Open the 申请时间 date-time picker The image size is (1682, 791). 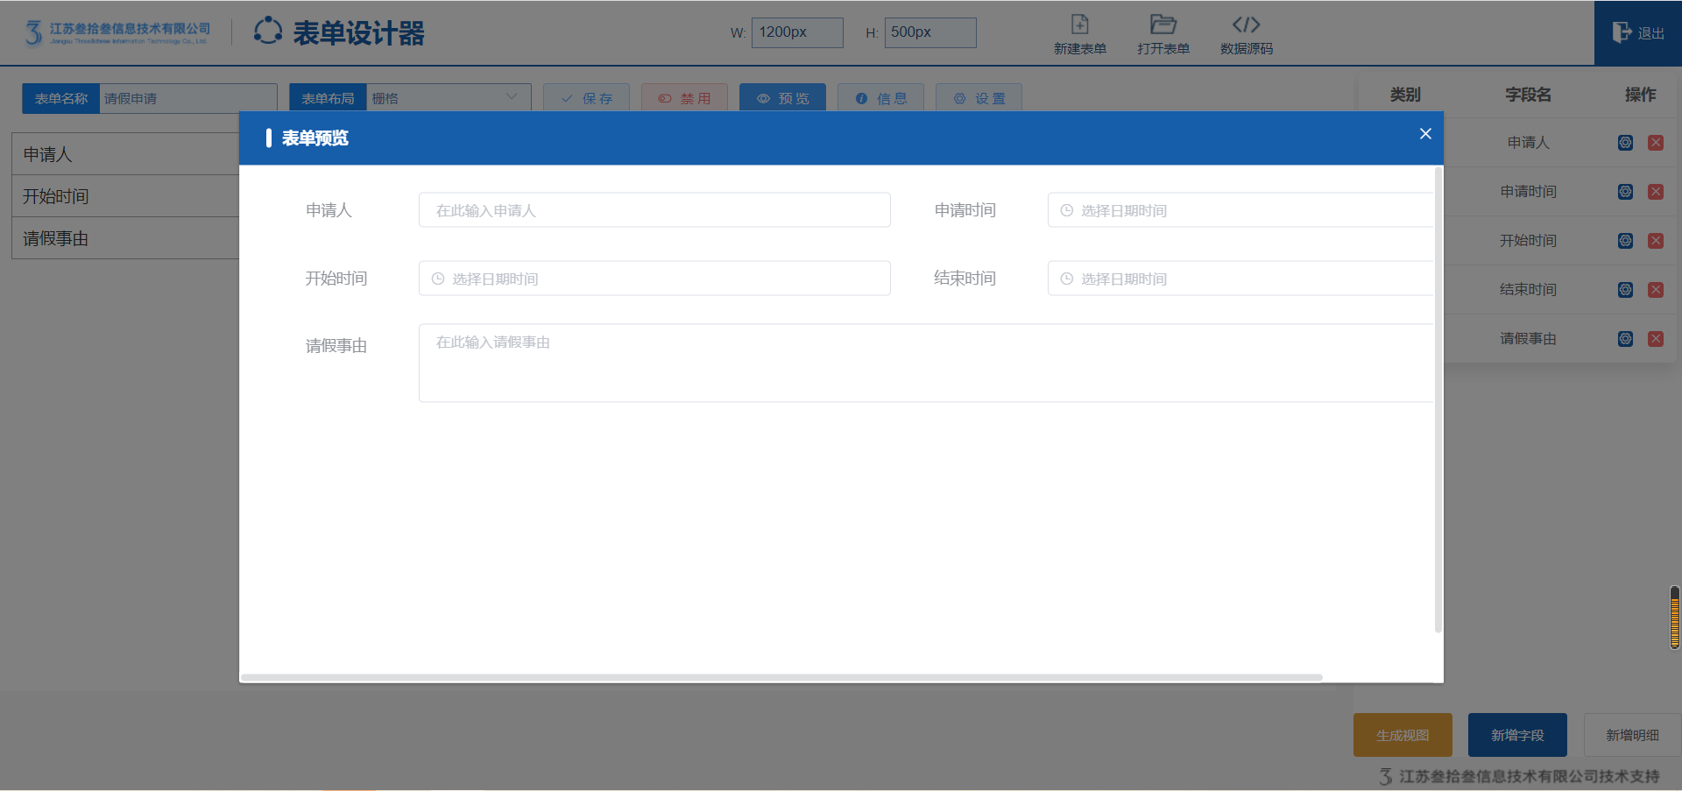tap(1240, 210)
